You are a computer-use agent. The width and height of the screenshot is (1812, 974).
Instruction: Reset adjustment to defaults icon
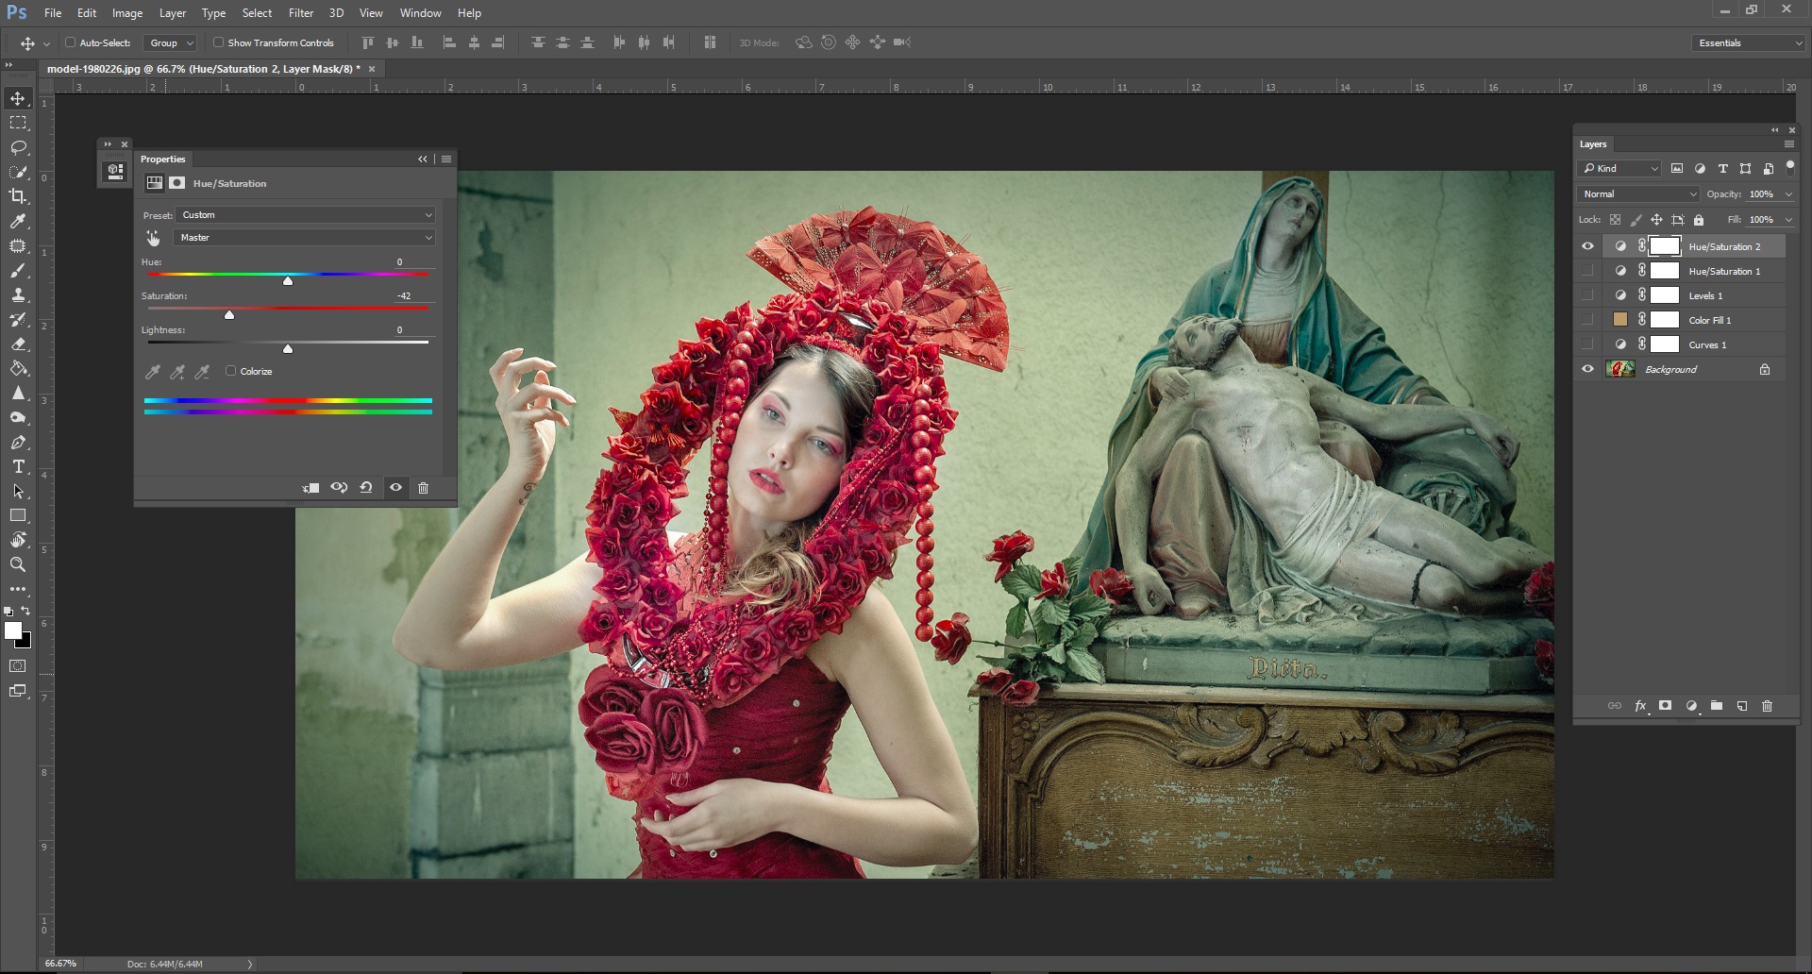point(366,488)
